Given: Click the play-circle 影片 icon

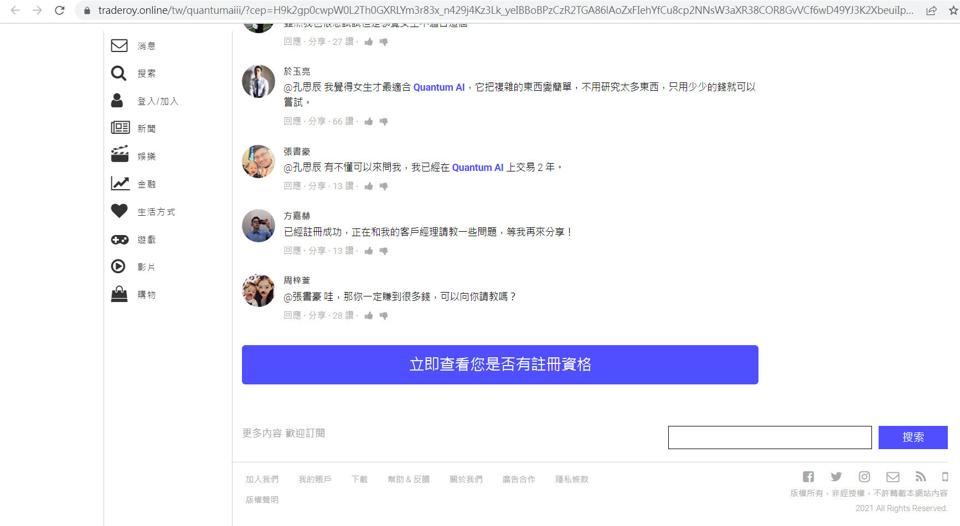Looking at the screenshot, I should pyautogui.click(x=118, y=267).
